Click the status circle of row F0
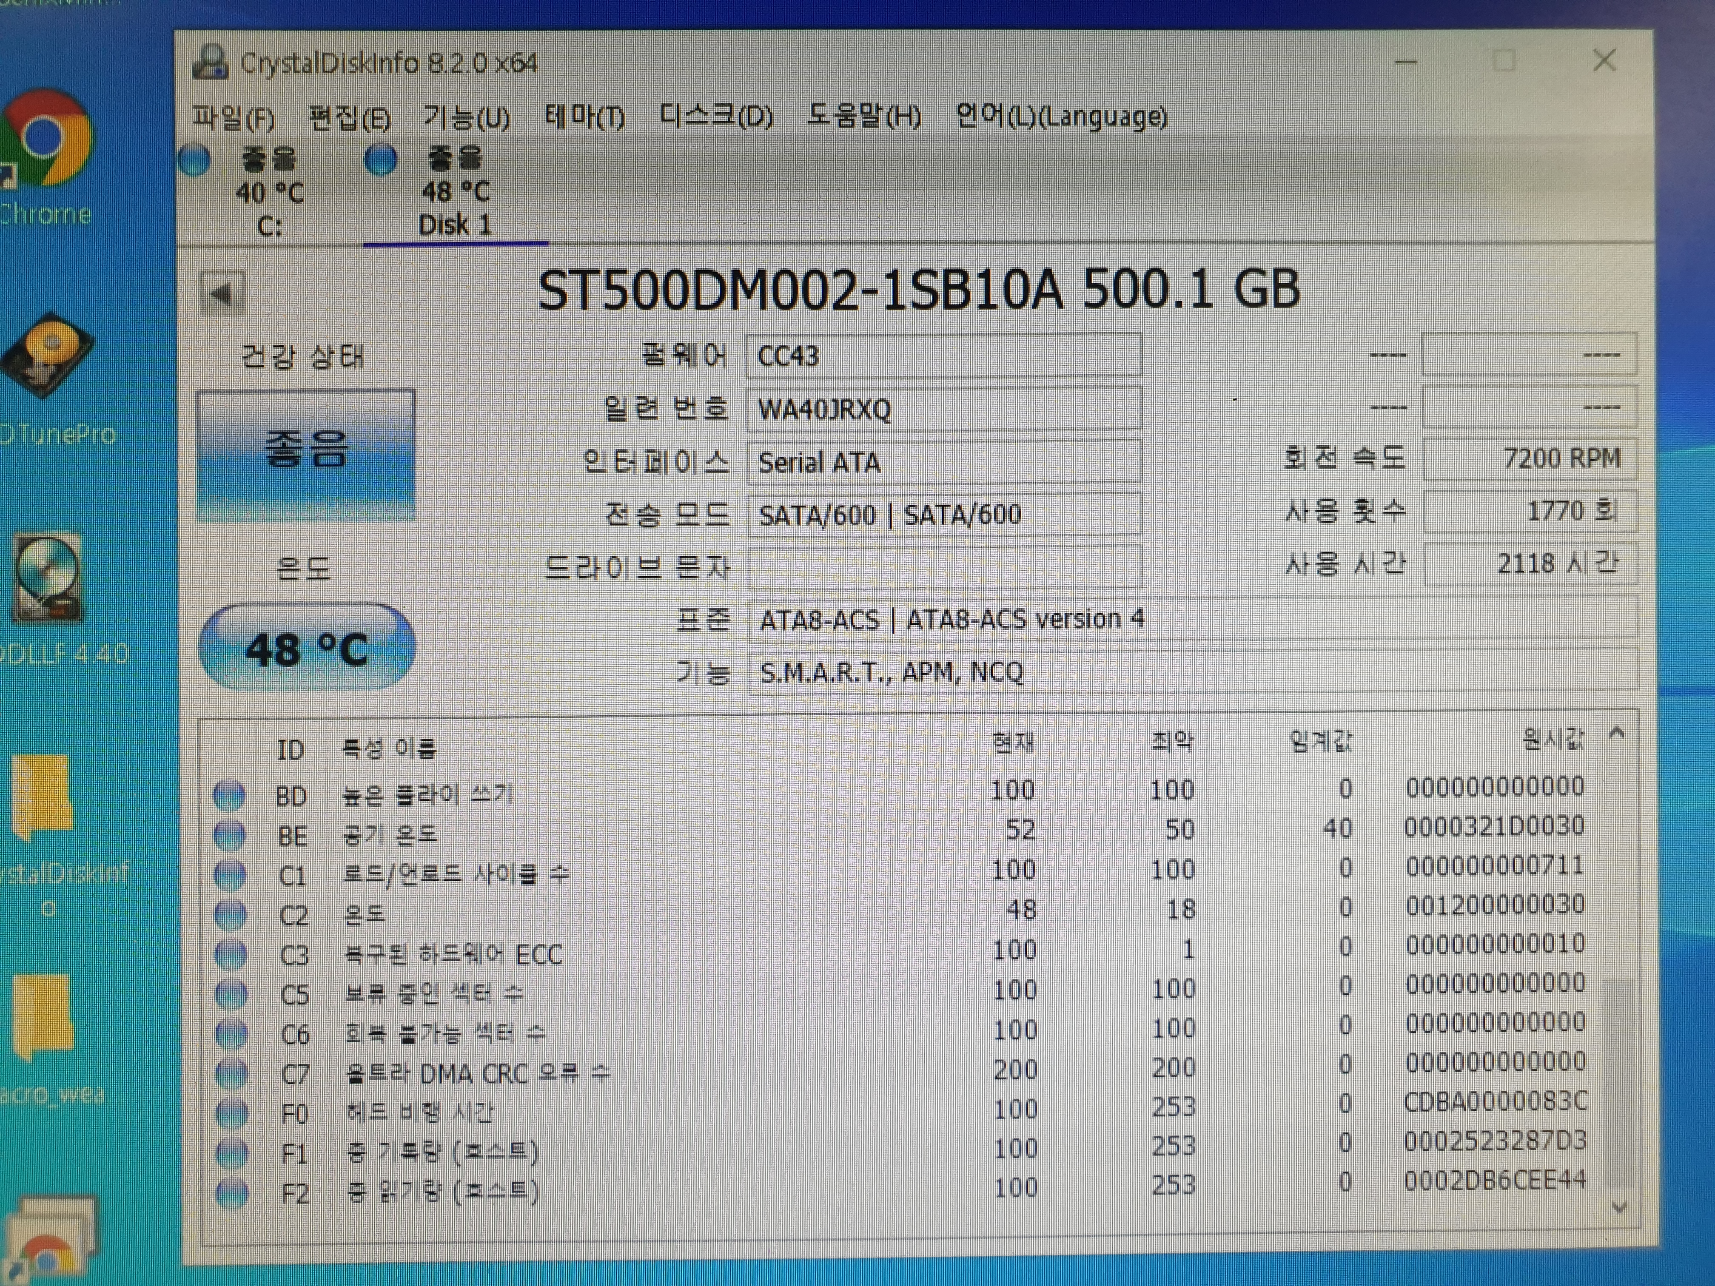Viewport: 1715px width, 1286px height. pos(233,1113)
